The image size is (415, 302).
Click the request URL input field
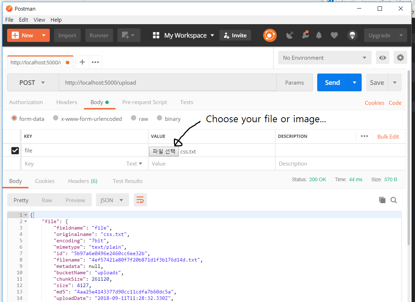(167, 82)
